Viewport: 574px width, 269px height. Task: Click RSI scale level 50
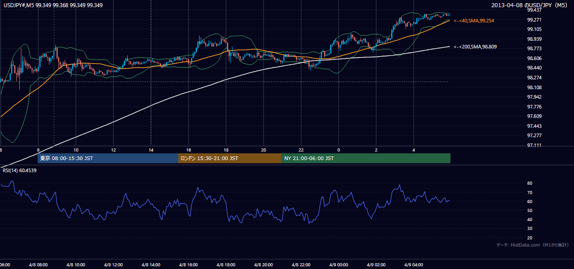(530, 210)
